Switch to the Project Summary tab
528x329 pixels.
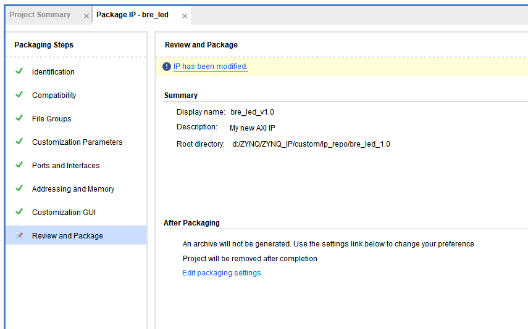(x=40, y=15)
